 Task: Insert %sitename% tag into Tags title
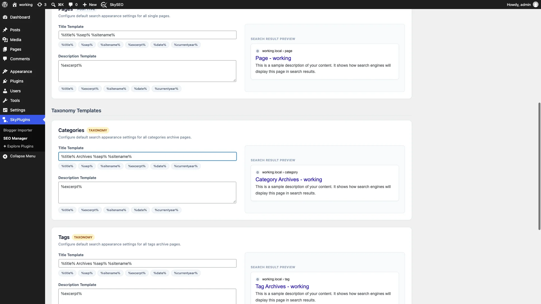(110, 273)
